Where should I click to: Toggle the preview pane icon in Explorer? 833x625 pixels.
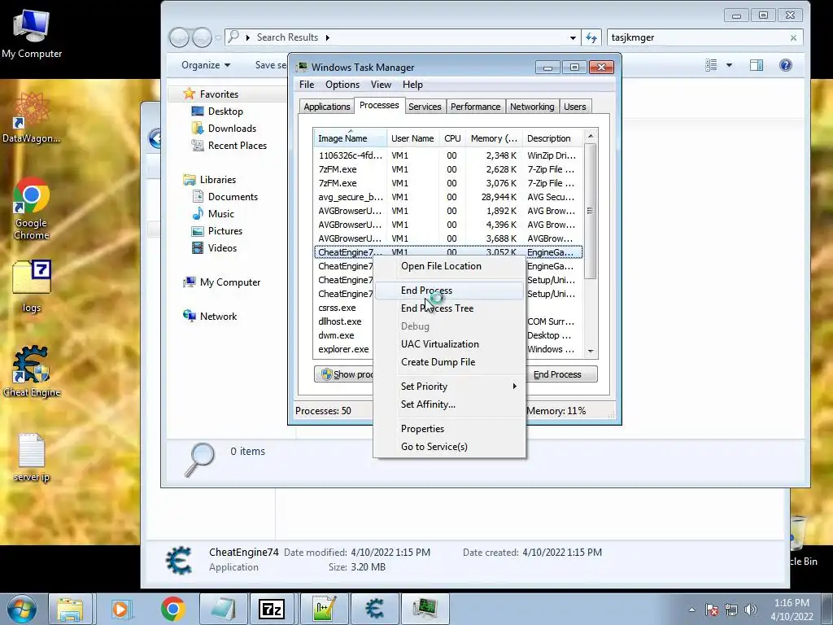(756, 65)
